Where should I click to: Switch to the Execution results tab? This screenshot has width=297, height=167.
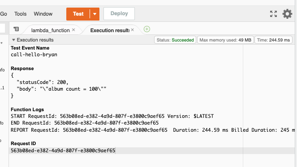110,30
